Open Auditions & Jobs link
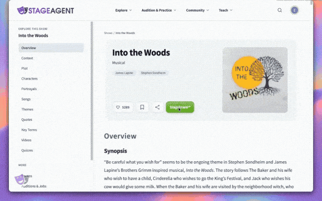The width and height of the screenshot is (322, 201). [34, 186]
